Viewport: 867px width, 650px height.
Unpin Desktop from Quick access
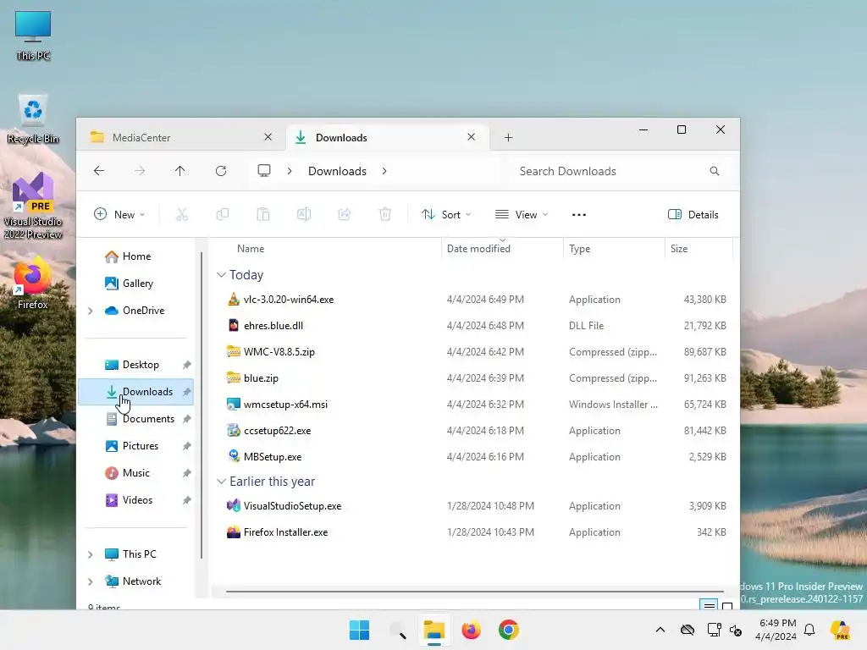(187, 365)
